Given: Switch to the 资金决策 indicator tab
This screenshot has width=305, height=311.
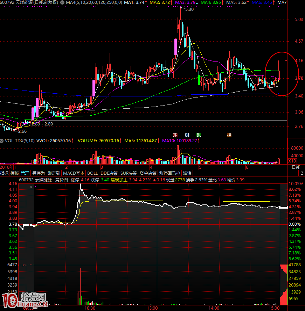Looking at the screenshot, I should (x=148, y=173).
